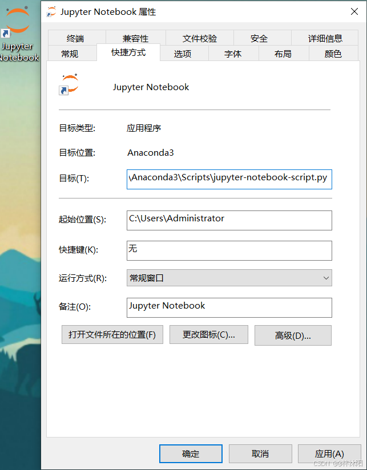Open the 高级(D)... settings
The height and width of the screenshot is (470, 367).
point(293,335)
